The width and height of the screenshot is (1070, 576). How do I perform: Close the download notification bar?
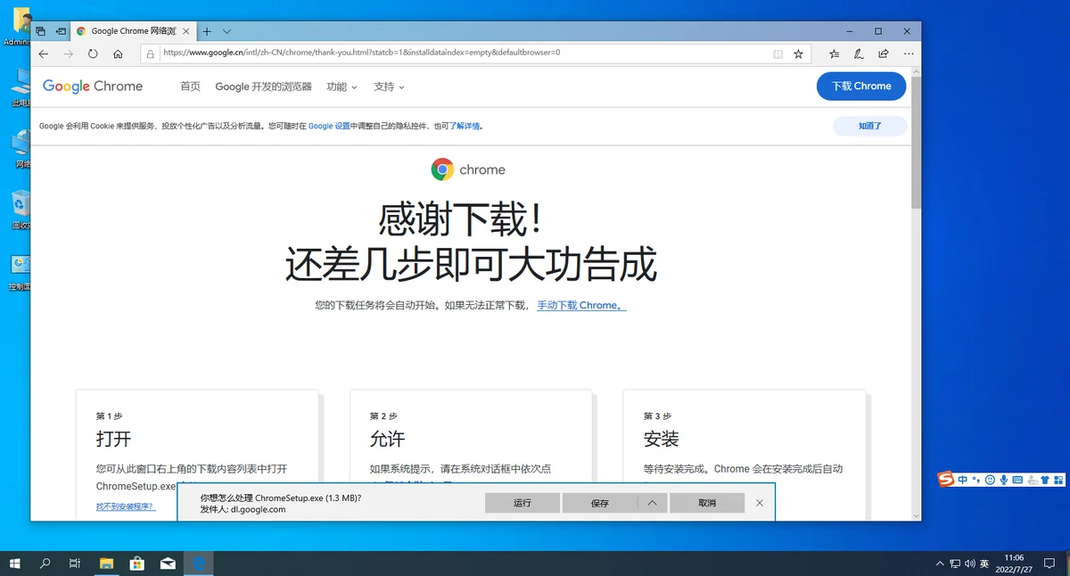(760, 503)
